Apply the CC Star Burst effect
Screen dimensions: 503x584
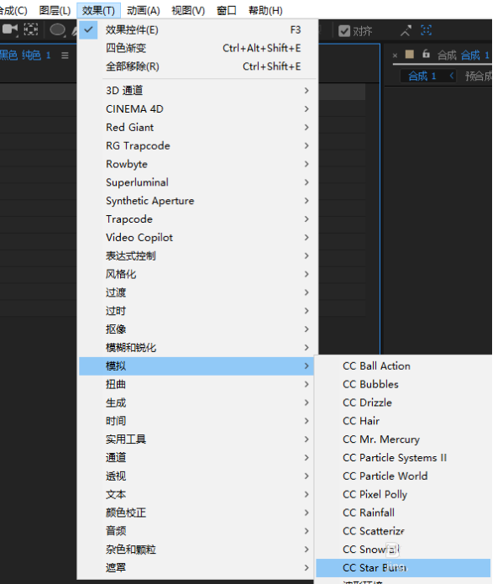tap(404, 567)
